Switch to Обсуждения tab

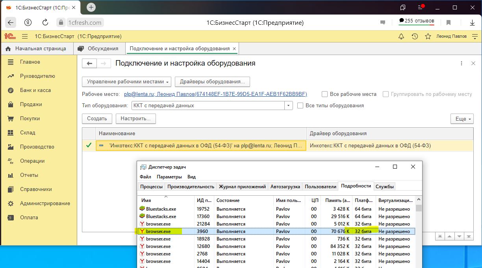(99, 49)
